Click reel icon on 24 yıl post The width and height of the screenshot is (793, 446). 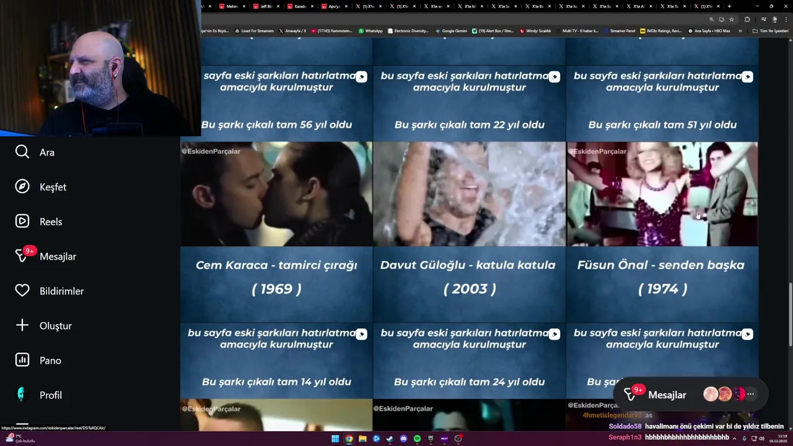point(554,334)
